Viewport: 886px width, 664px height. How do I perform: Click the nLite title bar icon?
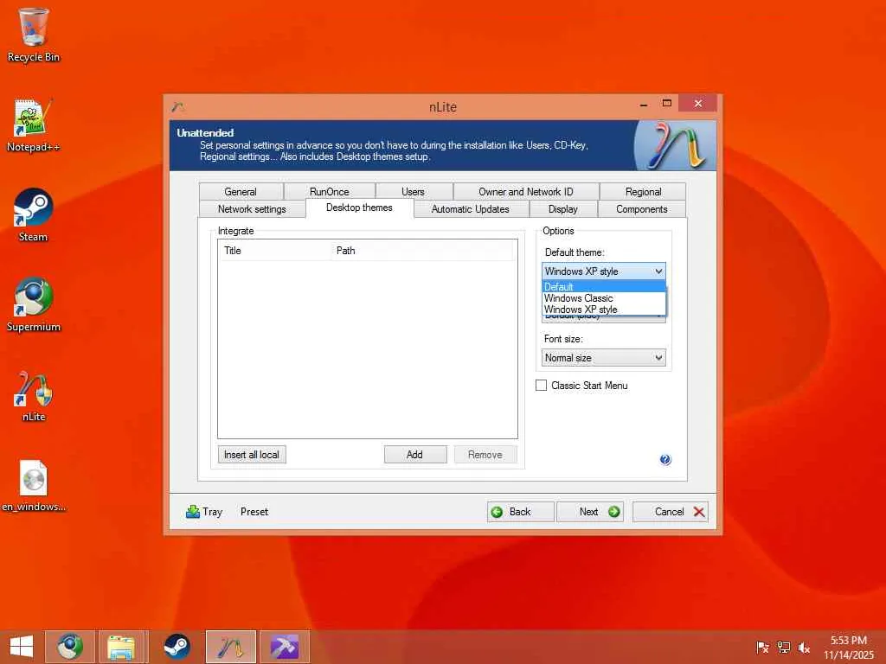coord(178,106)
